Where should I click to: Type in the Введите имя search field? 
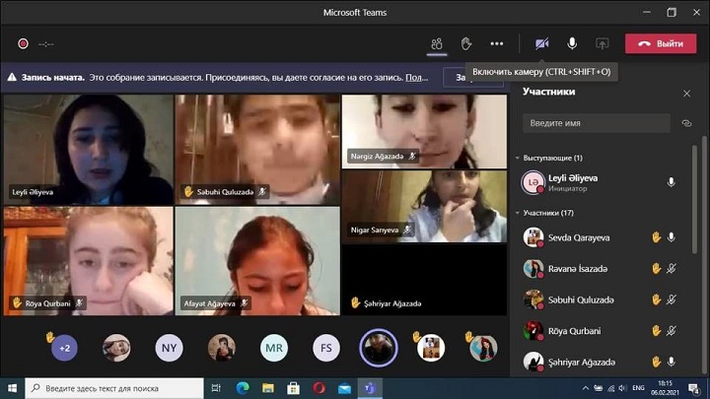597,123
